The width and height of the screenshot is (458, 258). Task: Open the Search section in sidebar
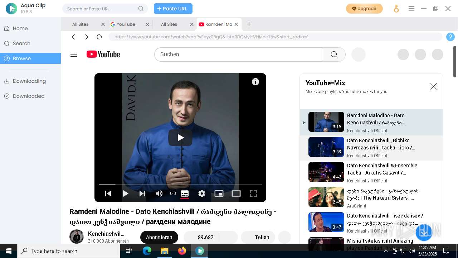coord(21,43)
